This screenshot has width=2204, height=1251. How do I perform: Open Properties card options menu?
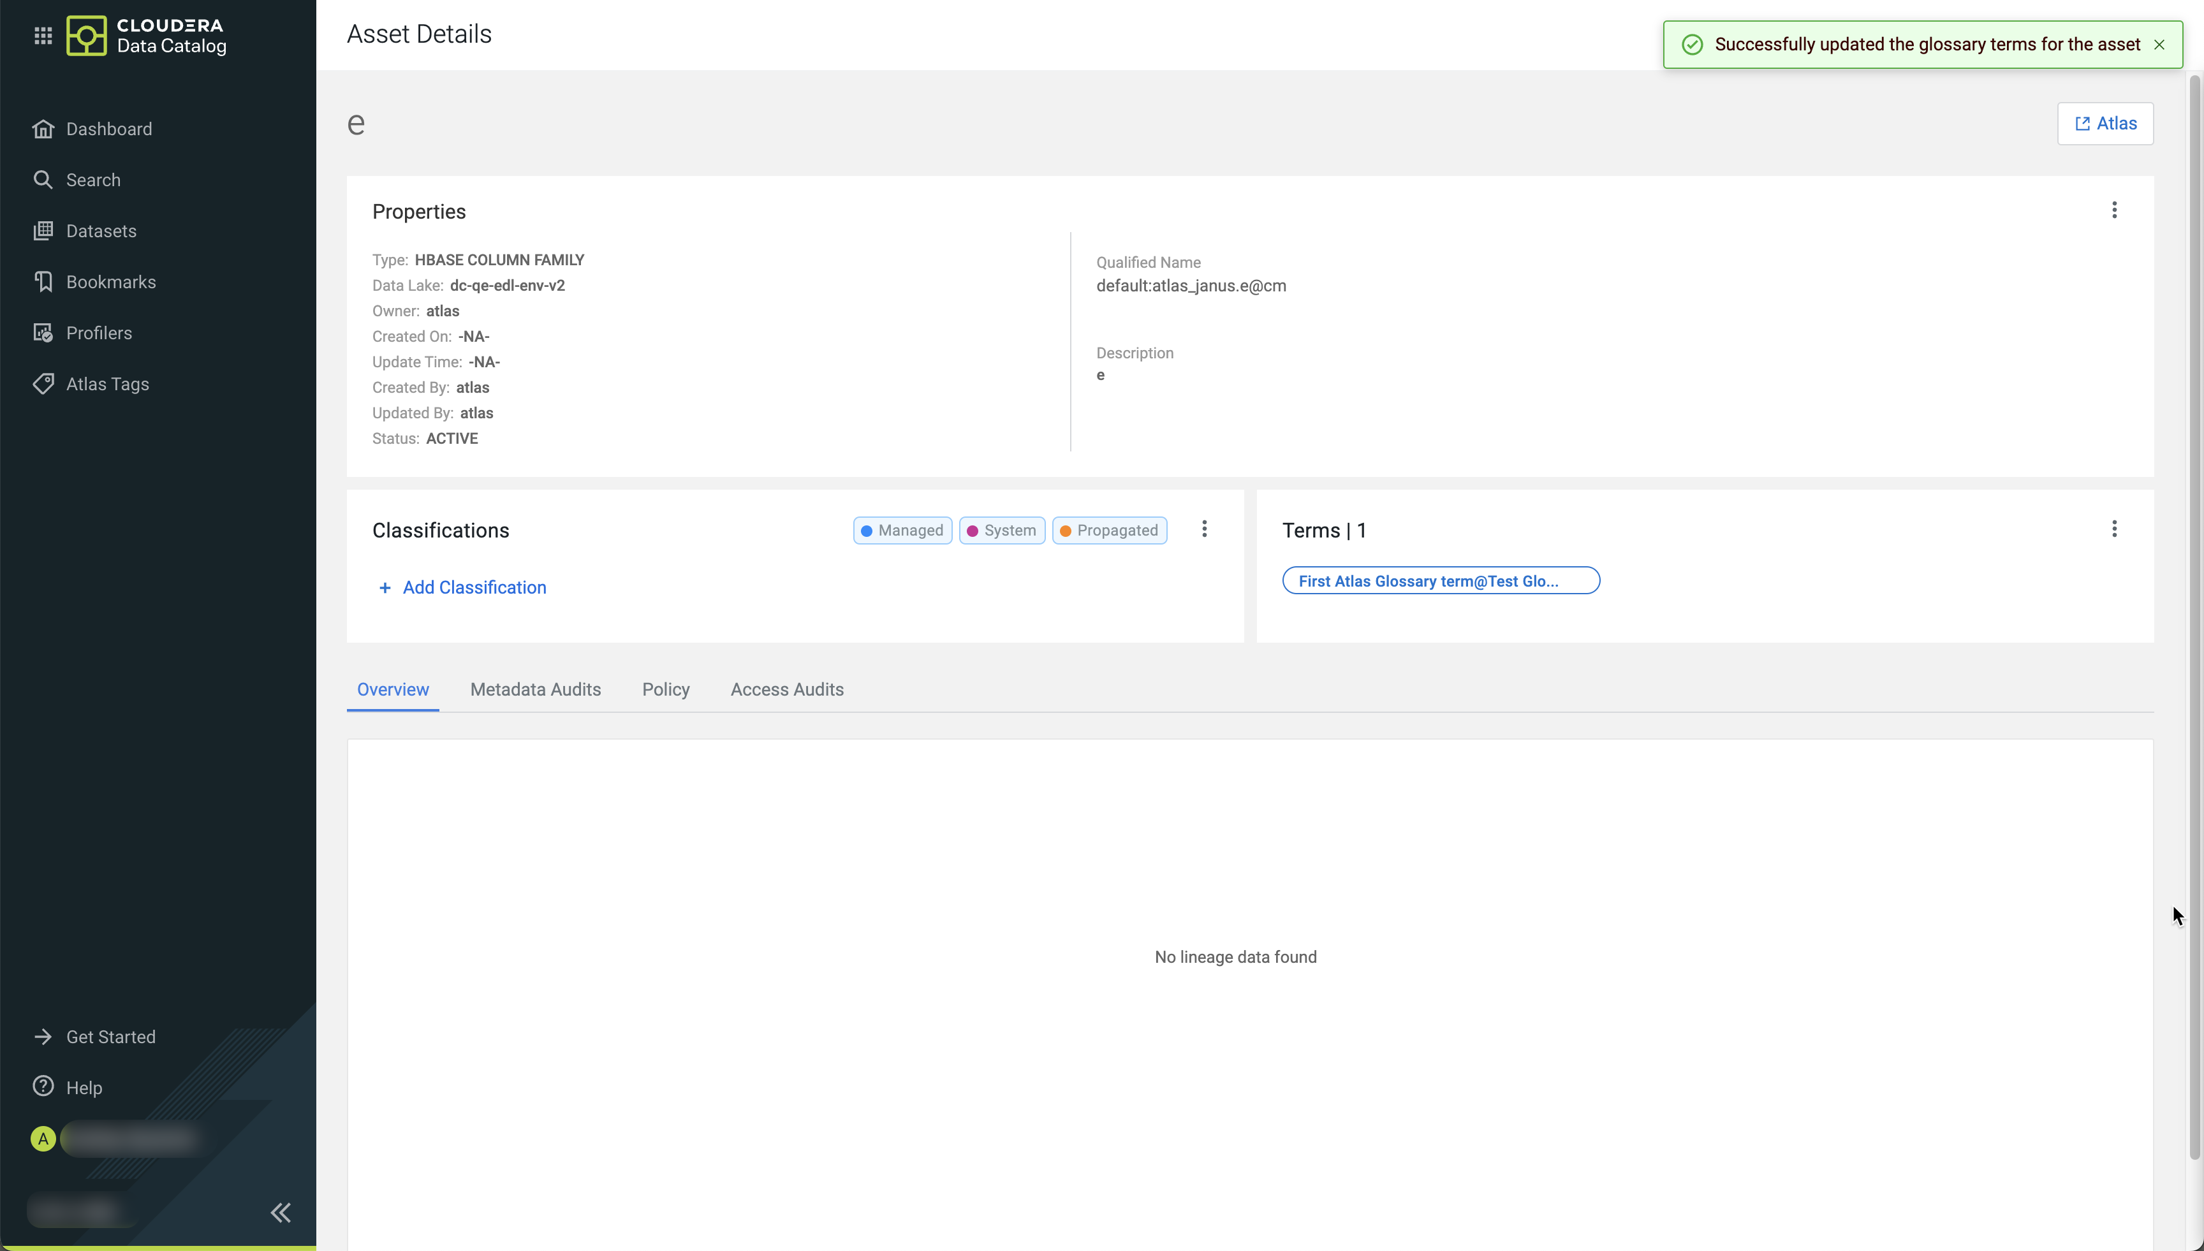point(2115,210)
